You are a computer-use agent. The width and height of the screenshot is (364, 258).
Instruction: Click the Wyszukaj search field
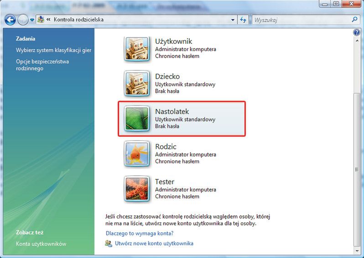[x=302, y=20]
